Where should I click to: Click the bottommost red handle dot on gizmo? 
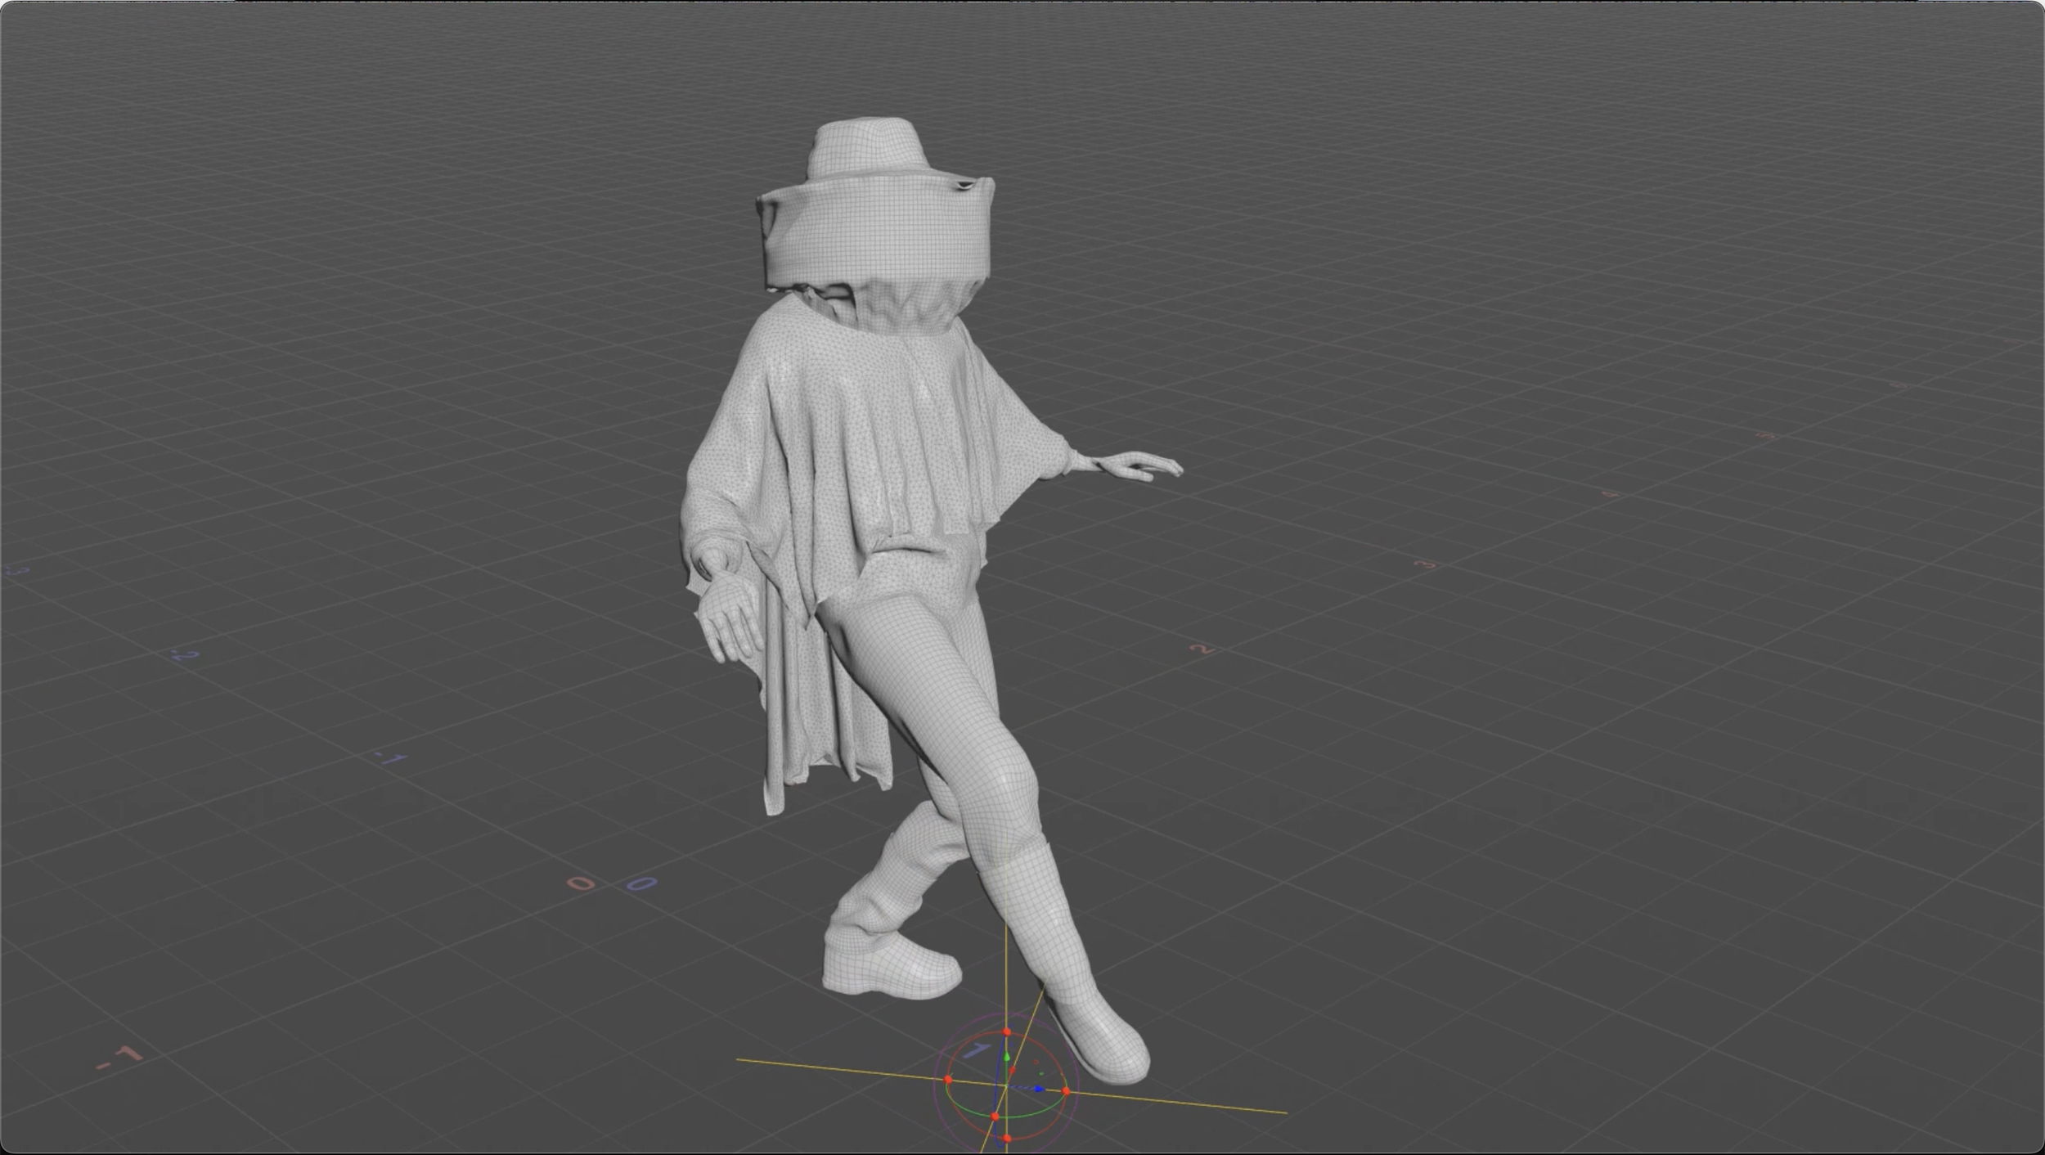tap(1006, 1139)
